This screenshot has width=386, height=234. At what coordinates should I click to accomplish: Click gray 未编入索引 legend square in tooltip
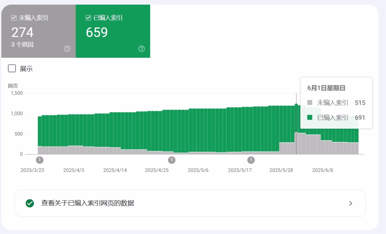point(310,103)
